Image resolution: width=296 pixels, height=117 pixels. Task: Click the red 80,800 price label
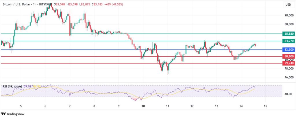[289, 56]
